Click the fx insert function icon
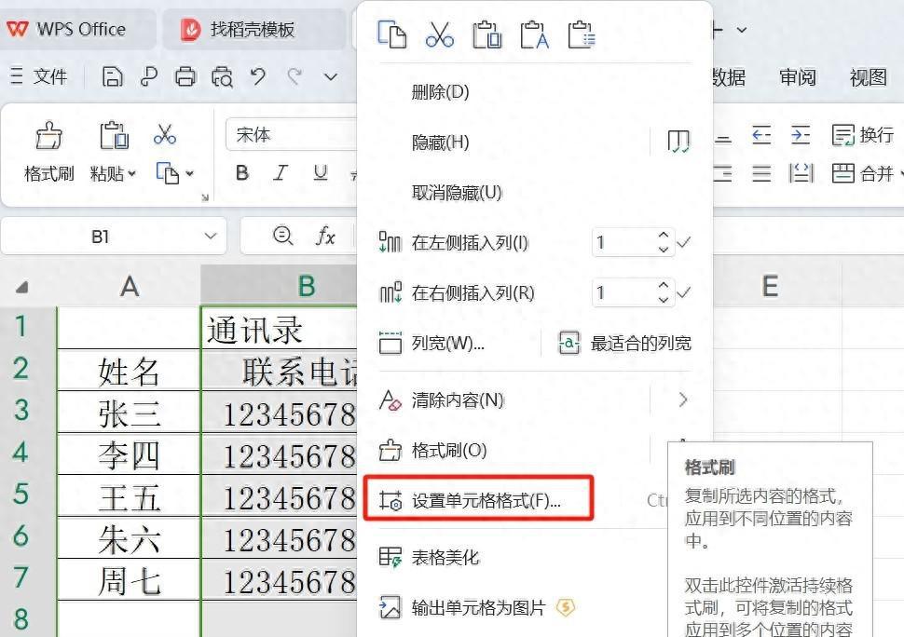Screen dimensions: 904x637 click(x=325, y=236)
